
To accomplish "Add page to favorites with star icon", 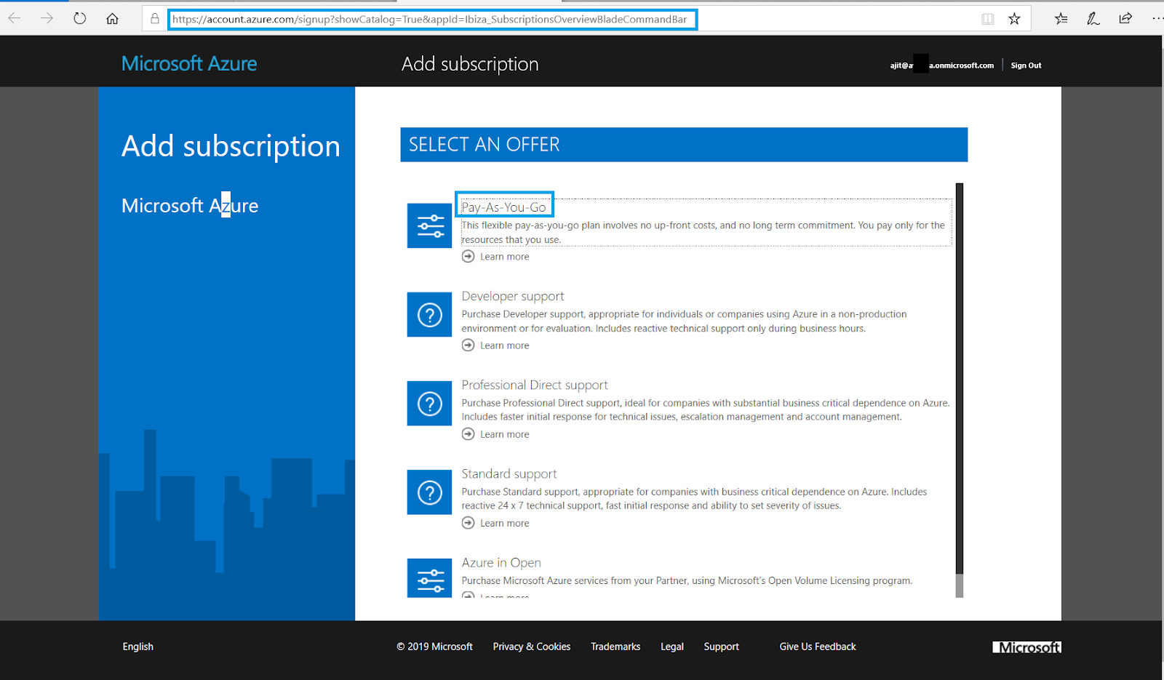I will click(1014, 19).
